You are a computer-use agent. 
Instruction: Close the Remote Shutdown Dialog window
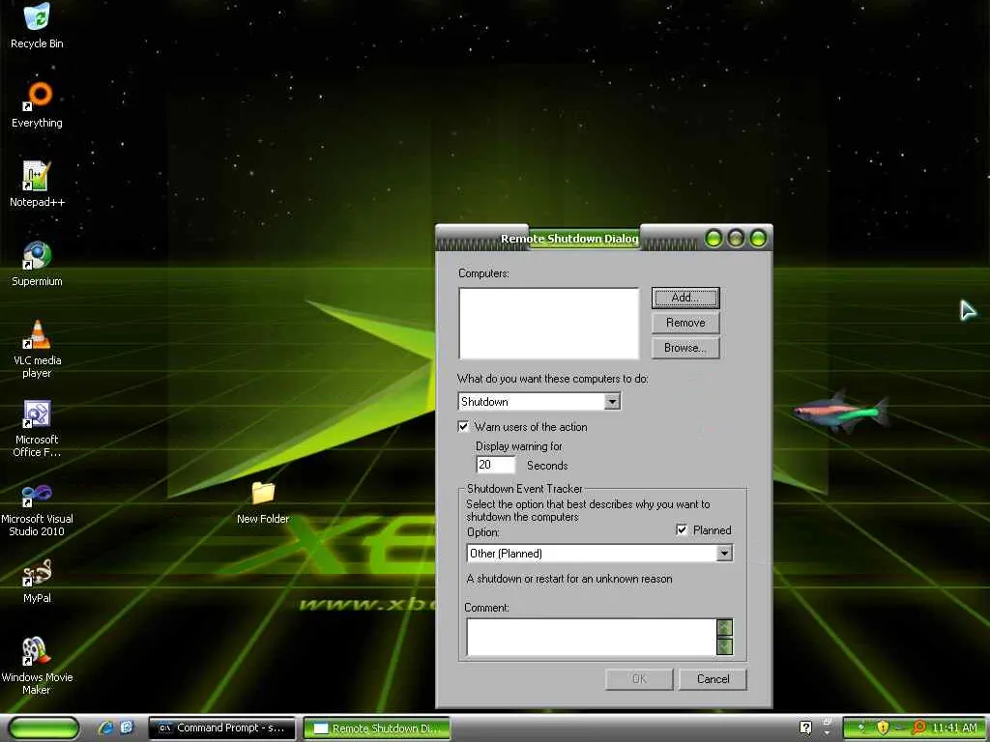coord(758,239)
